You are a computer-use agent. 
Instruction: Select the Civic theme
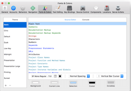click(x=15, y=31)
